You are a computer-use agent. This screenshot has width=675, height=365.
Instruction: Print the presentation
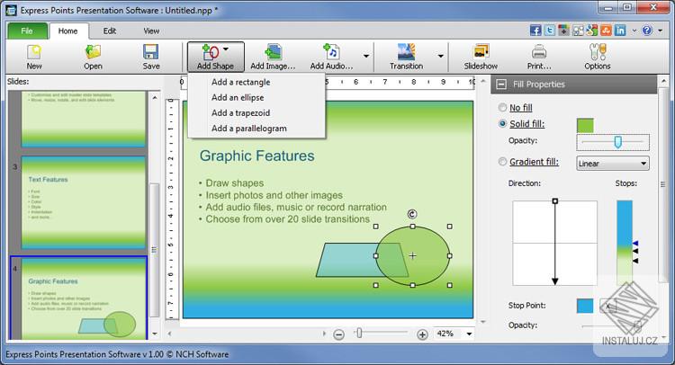[539, 58]
